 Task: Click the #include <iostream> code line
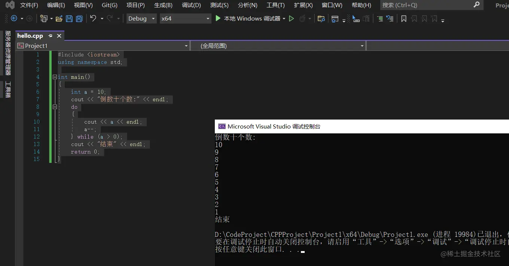pos(89,55)
